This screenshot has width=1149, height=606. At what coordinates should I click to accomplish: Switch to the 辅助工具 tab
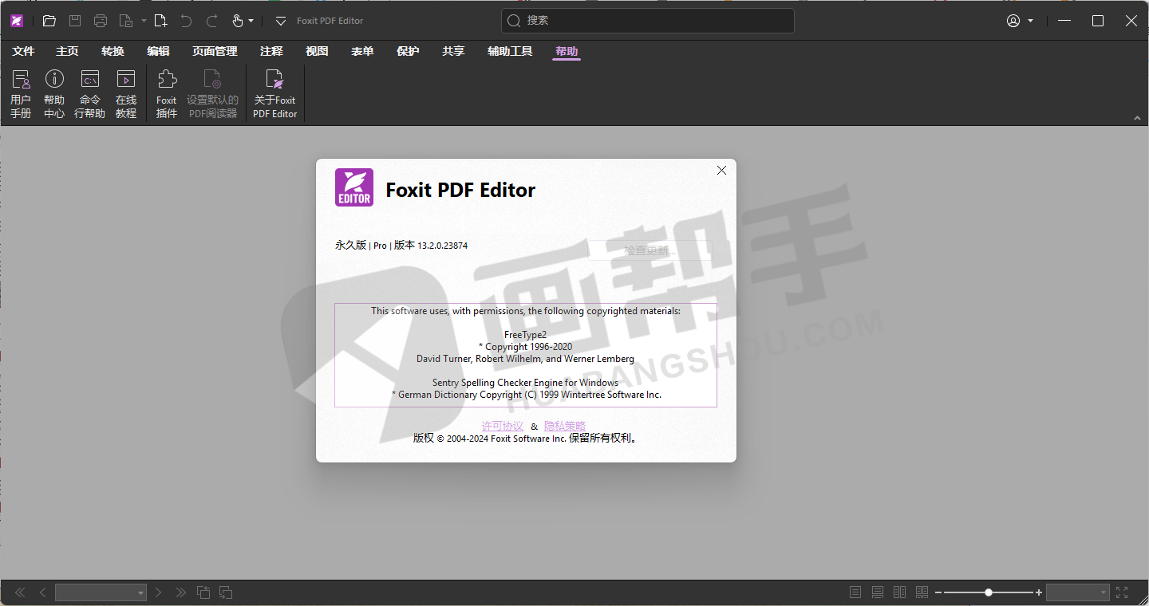(510, 51)
